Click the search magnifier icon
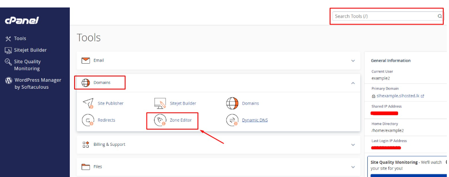Image resolution: width=449 pixels, height=177 pixels. coord(439,16)
